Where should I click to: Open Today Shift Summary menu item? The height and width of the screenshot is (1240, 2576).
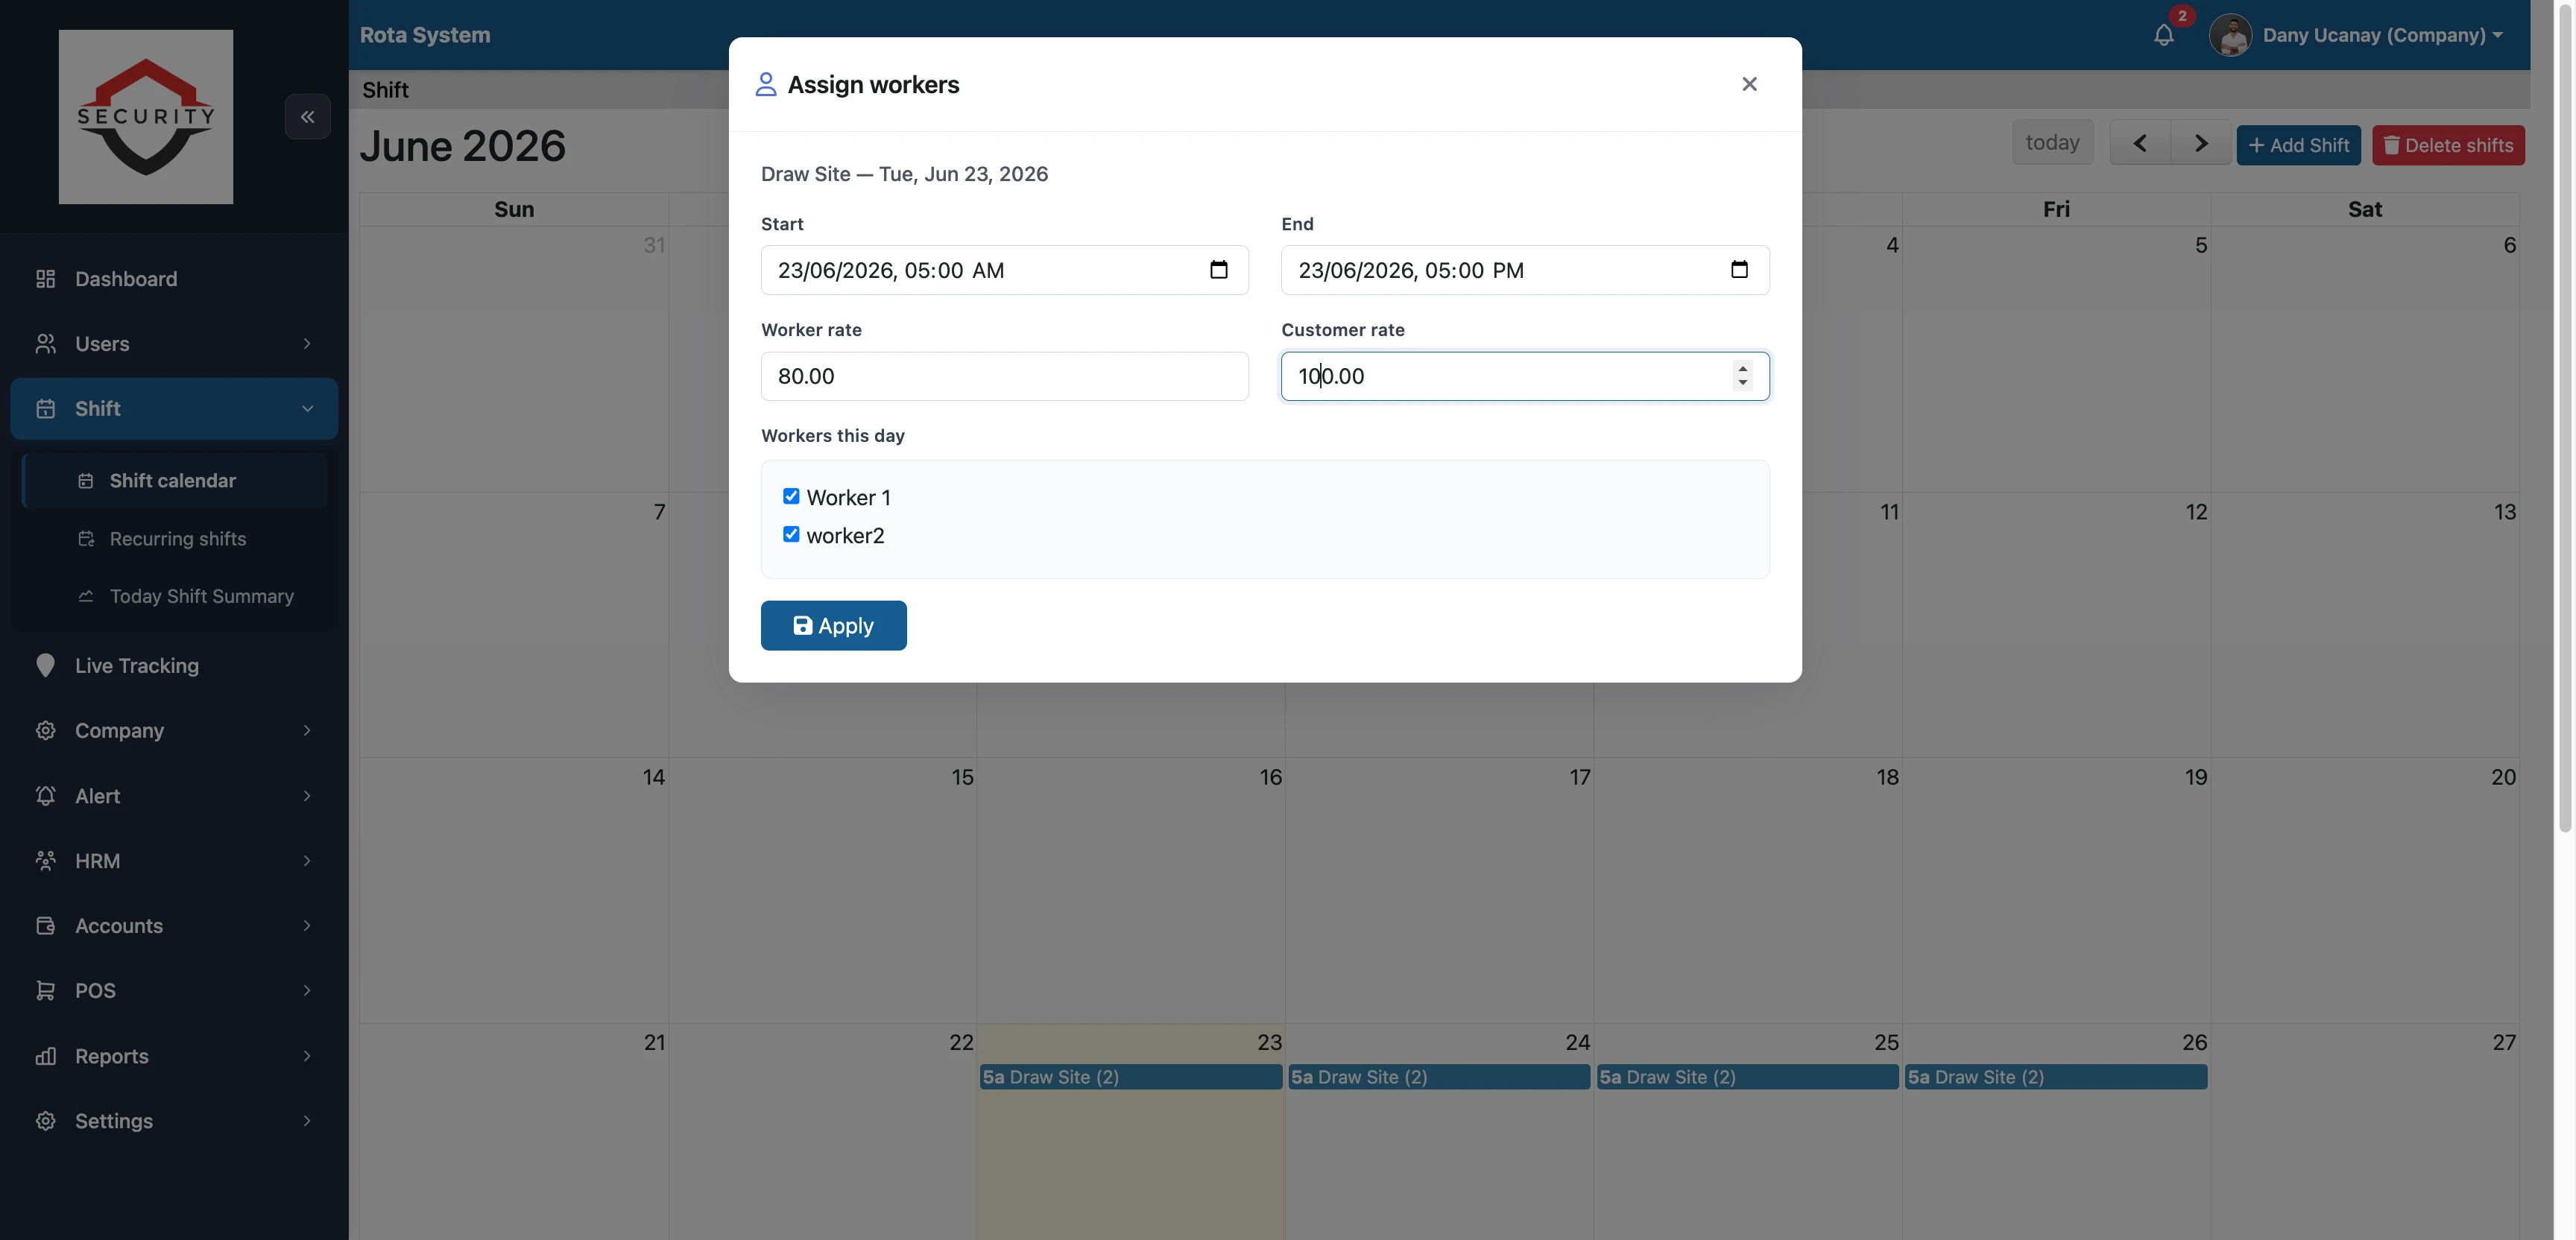pos(174,597)
